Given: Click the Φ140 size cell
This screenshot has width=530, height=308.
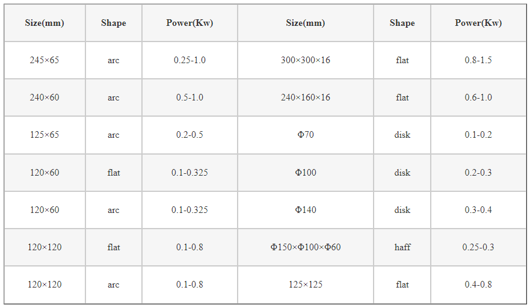Looking at the screenshot, I should point(305,210).
